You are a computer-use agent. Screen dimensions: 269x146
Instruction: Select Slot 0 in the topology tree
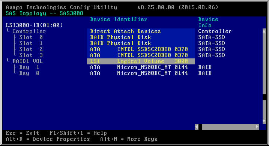pos(31,37)
